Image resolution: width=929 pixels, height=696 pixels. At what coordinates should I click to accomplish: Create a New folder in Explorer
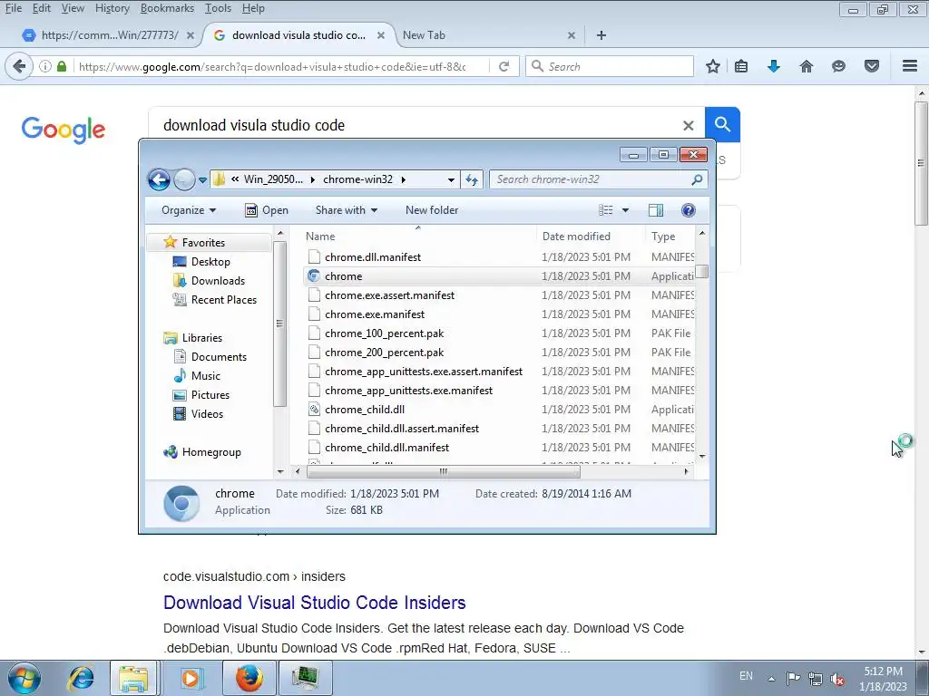coord(432,210)
